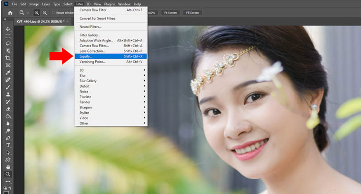Select the Eraser tool
361x194 pixels.
click(8, 109)
